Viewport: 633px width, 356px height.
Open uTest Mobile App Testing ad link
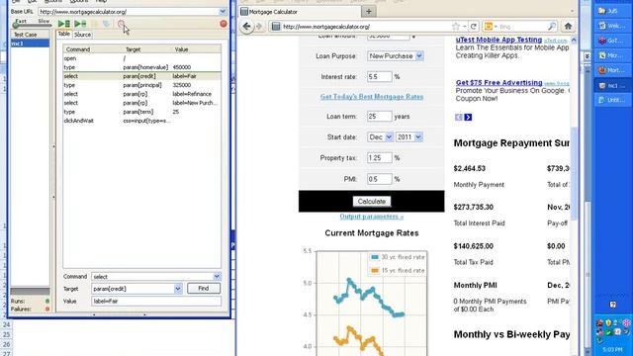(498, 40)
